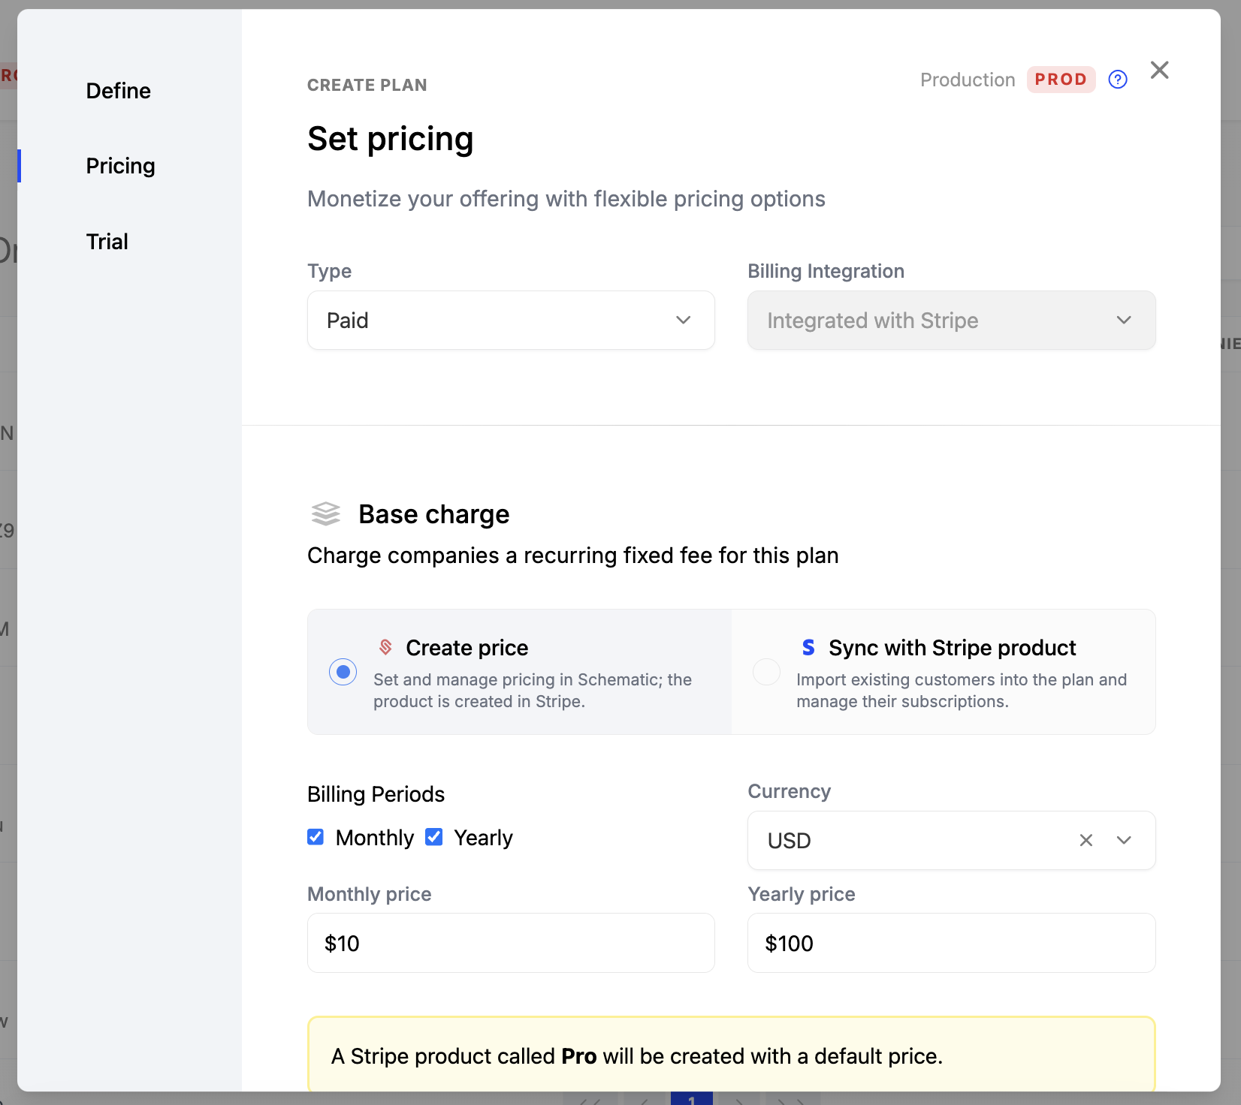Click the Schematic logo beside Create price
1241x1105 pixels.
(x=386, y=647)
